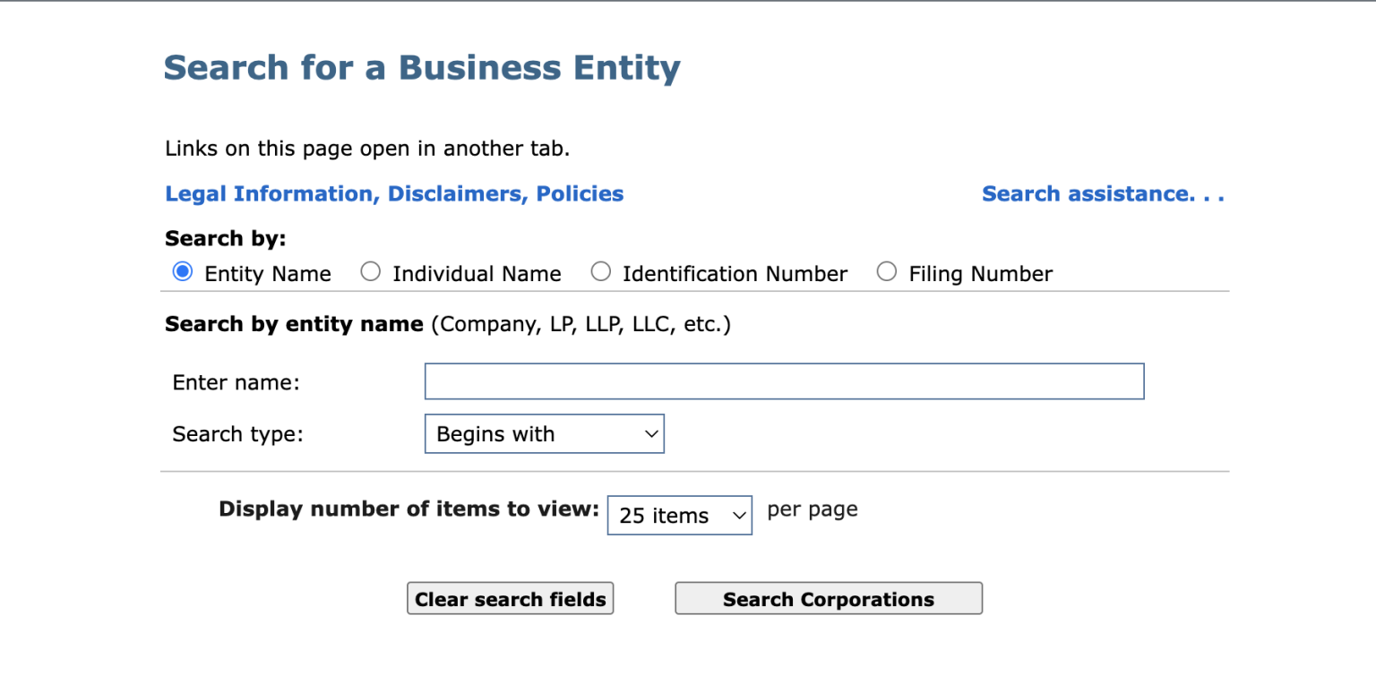Click the 'Search by entity name' label
Image resolution: width=1376 pixels, height=684 pixels.
tap(292, 323)
